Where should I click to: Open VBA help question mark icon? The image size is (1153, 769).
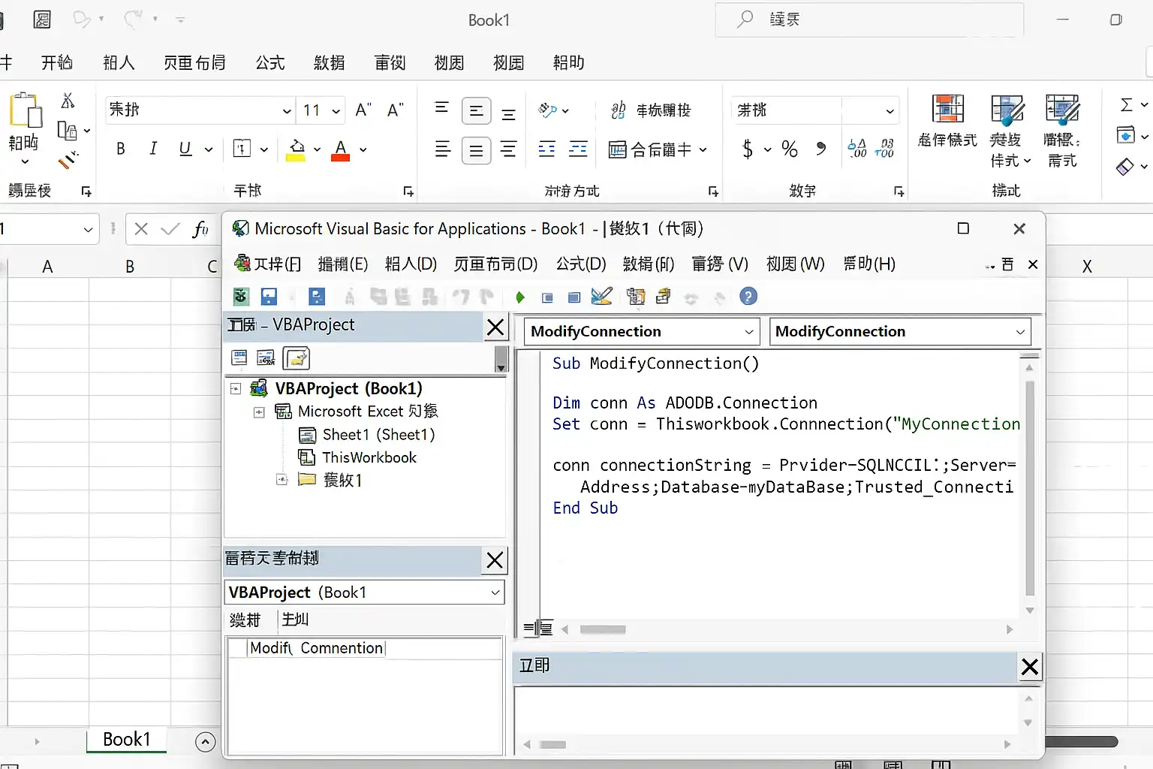tap(748, 297)
